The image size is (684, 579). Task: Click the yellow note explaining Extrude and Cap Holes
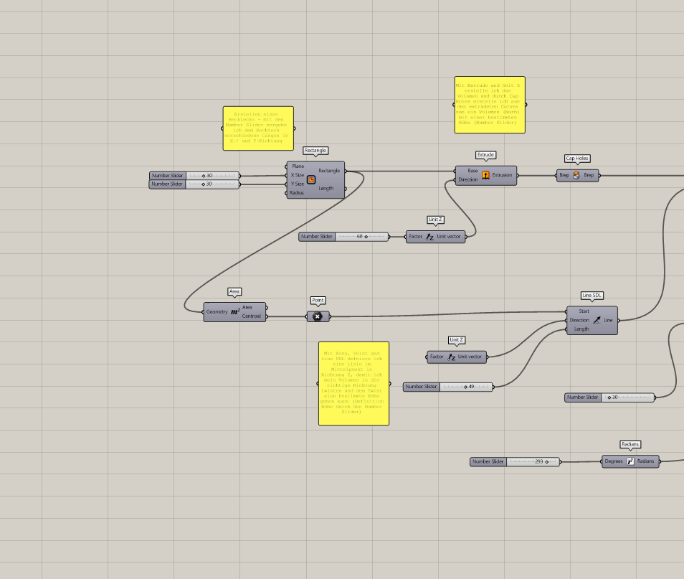pos(490,104)
